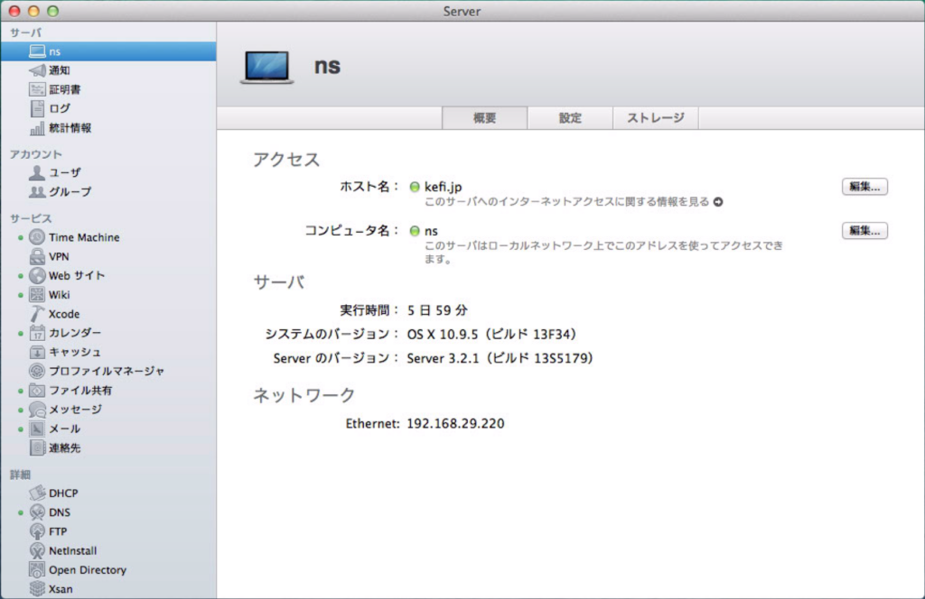Viewport: 925px width, 599px height.
Task: Open the 通知 megaphone icon
Action: coord(36,70)
